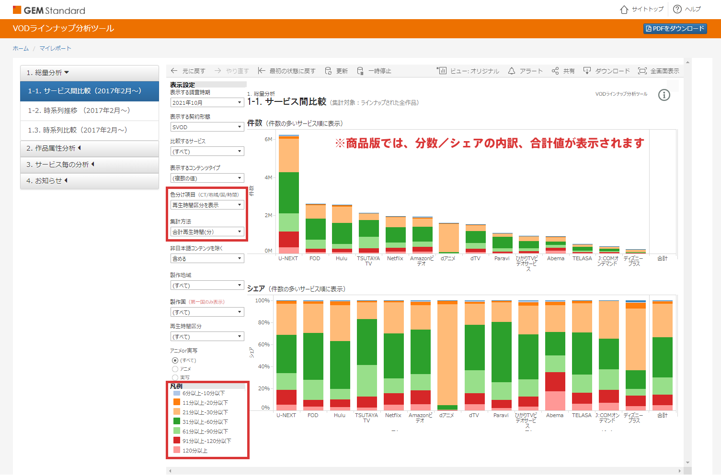Click the U-NEXT bar in the 件数 chart
721x475 pixels.
coord(288,194)
